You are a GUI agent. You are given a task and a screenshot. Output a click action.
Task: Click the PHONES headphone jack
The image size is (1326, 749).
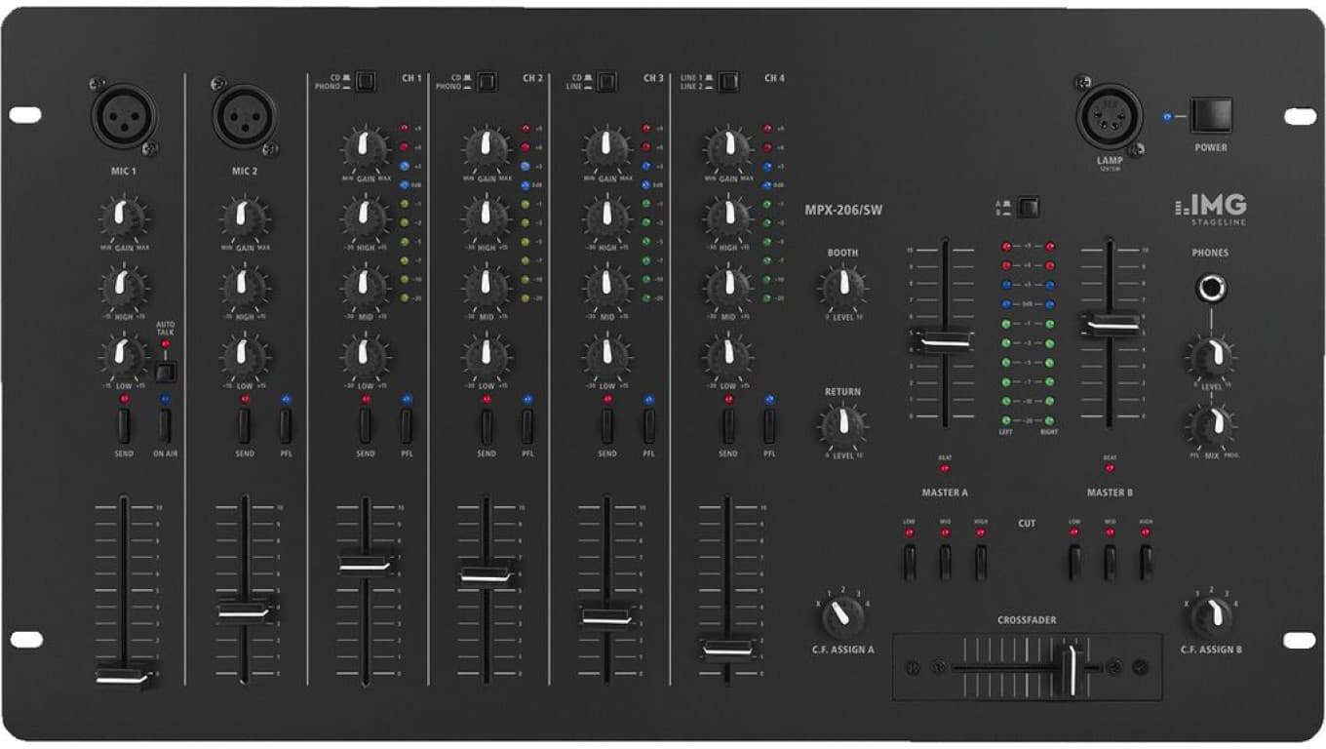click(x=1210, y=288)
